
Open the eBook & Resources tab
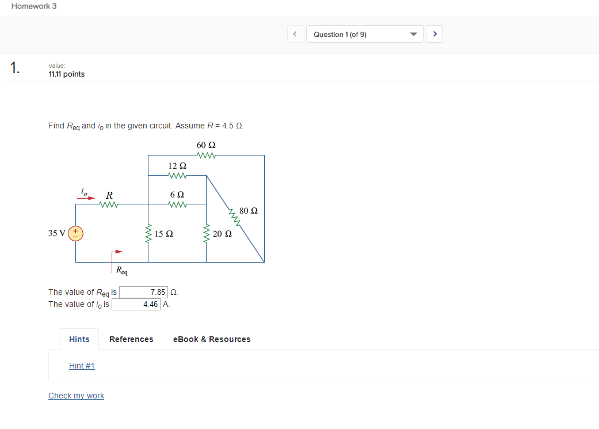click(x=211, y=339)
